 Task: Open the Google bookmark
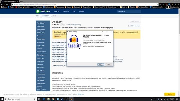pos(4,7)
